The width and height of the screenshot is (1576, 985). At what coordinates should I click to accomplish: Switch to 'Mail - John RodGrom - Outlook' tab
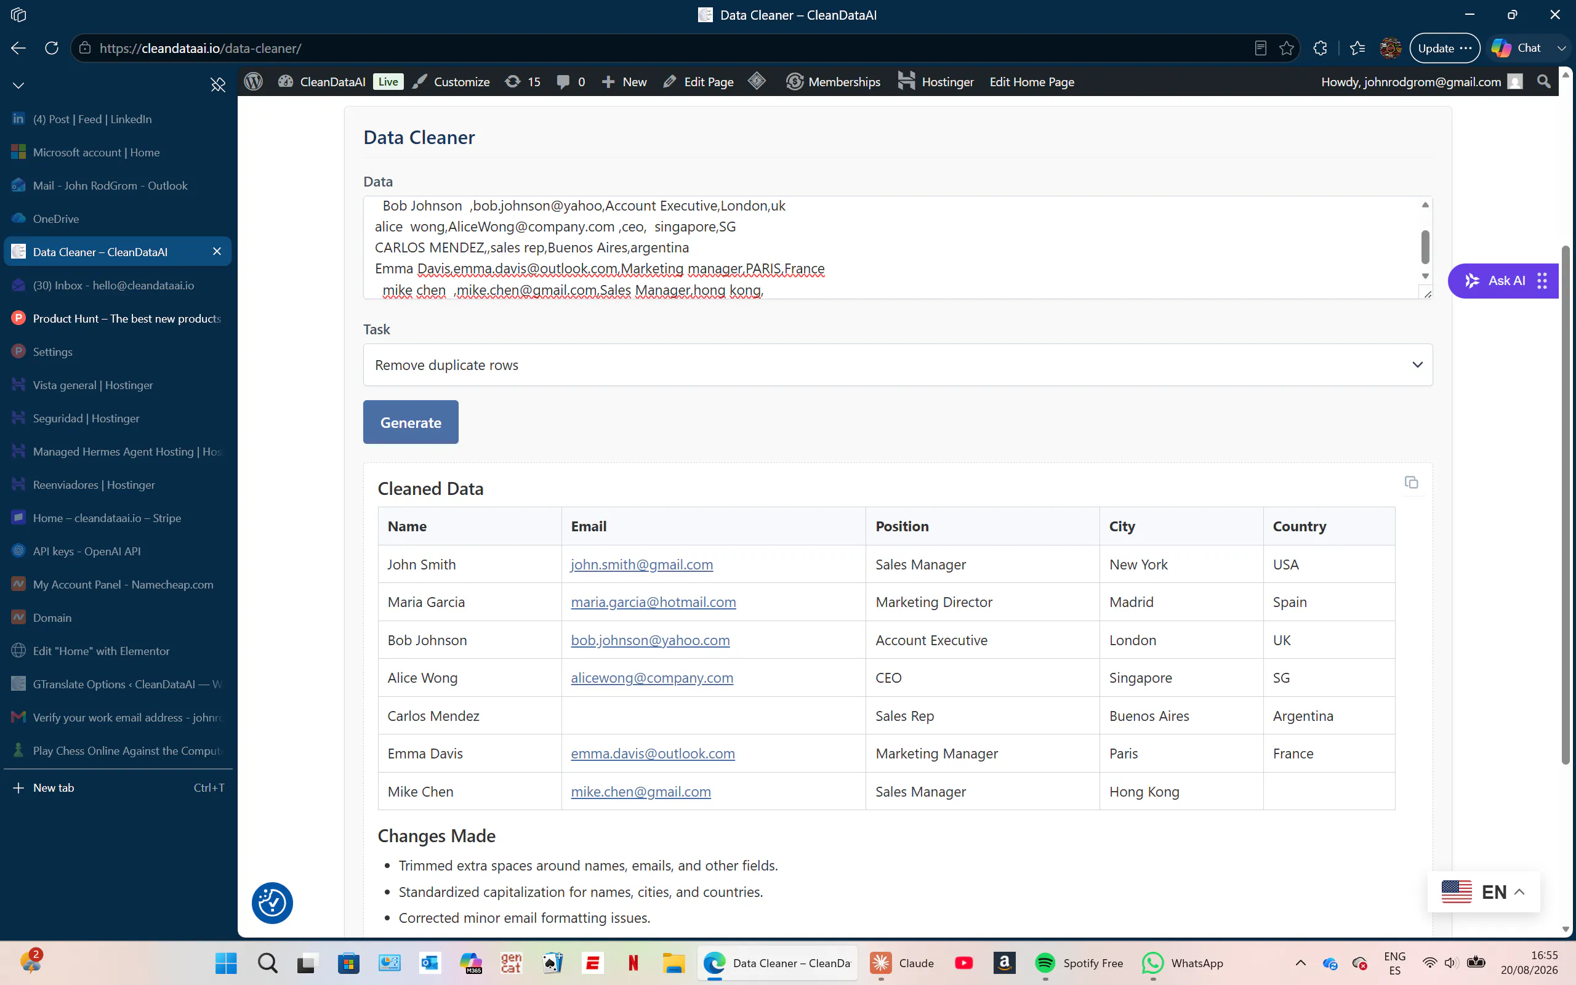[x=117, y=185]
